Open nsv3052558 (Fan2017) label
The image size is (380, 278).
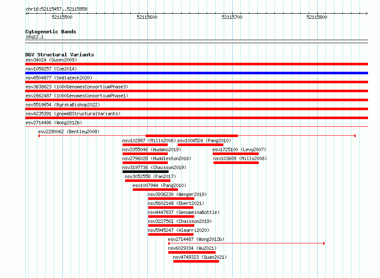[x=150, y=176]
